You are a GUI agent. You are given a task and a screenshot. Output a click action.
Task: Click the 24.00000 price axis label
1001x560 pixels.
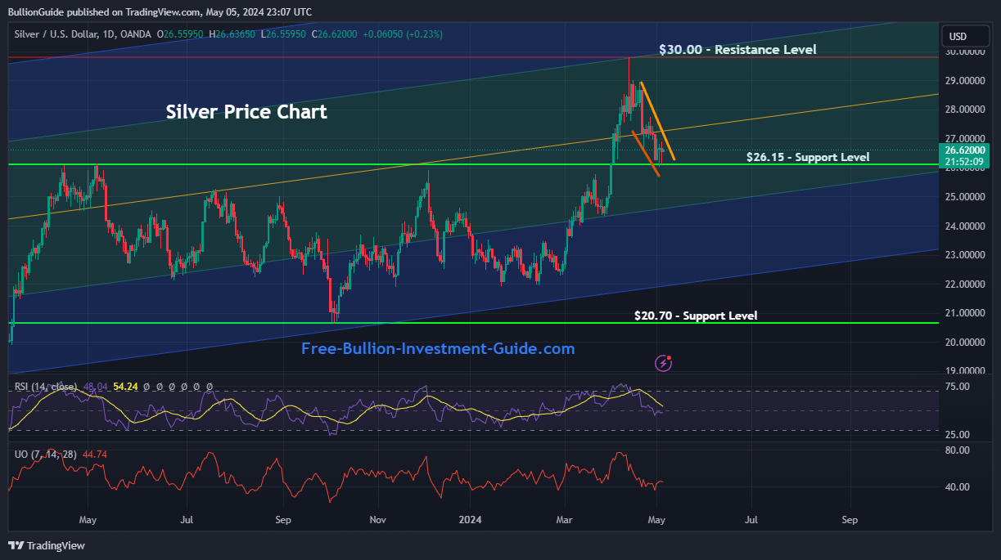click(964, 226)
